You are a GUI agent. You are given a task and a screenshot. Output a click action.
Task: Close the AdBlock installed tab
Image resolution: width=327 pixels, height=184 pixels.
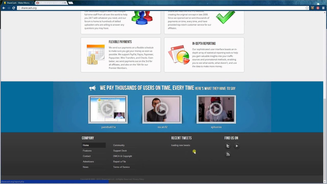click(65, 3)
